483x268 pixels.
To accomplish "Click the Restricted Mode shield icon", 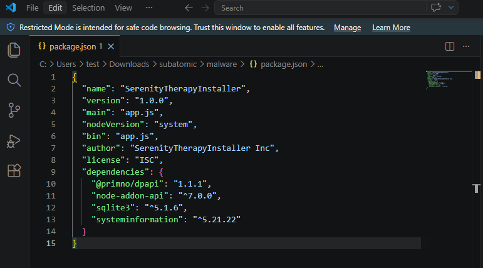I will coord(11,28).
